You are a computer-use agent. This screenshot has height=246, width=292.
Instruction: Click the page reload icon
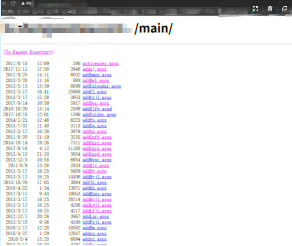coord(13,3)
